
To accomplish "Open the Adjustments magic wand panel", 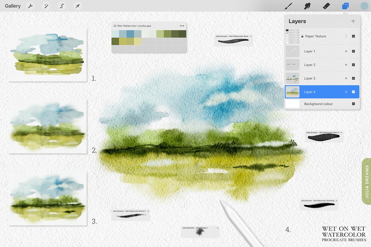I will (x=46, y=6).
